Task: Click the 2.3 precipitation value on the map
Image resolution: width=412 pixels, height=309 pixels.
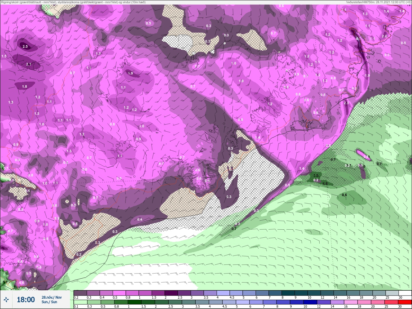Action: (x=346, y=103)
